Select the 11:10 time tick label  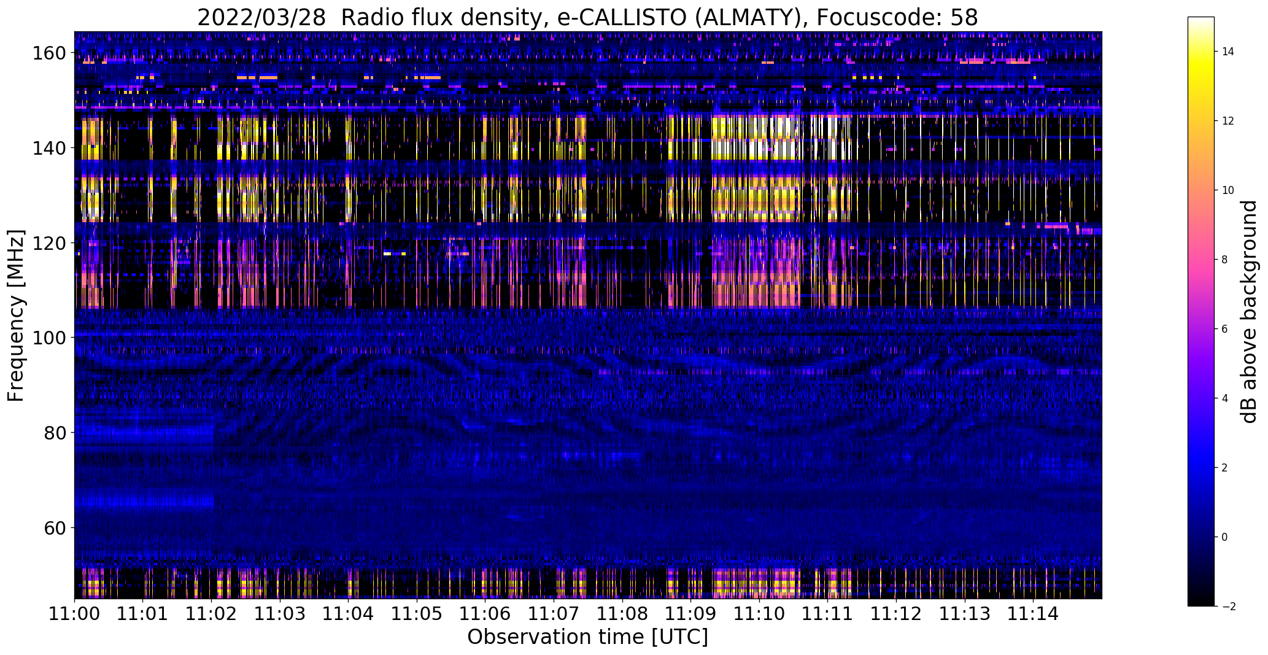[x=759, y=613]
